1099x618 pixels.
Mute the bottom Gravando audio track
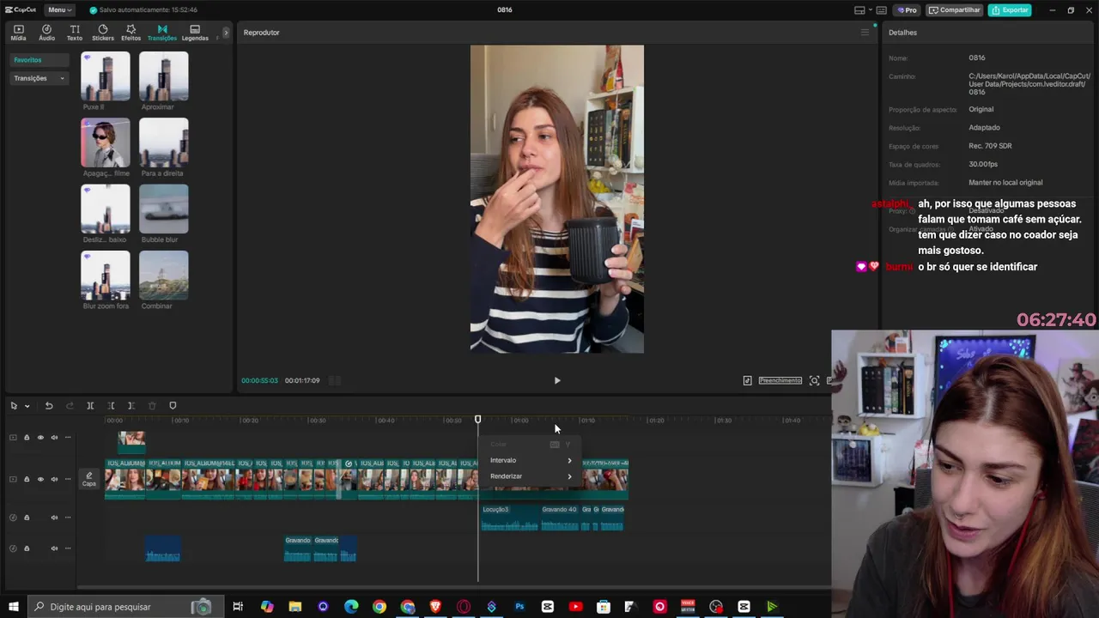coord(54,548)
